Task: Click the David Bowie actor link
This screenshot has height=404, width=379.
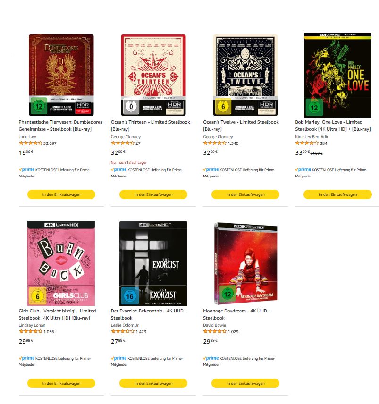Action: pos(214,325)
